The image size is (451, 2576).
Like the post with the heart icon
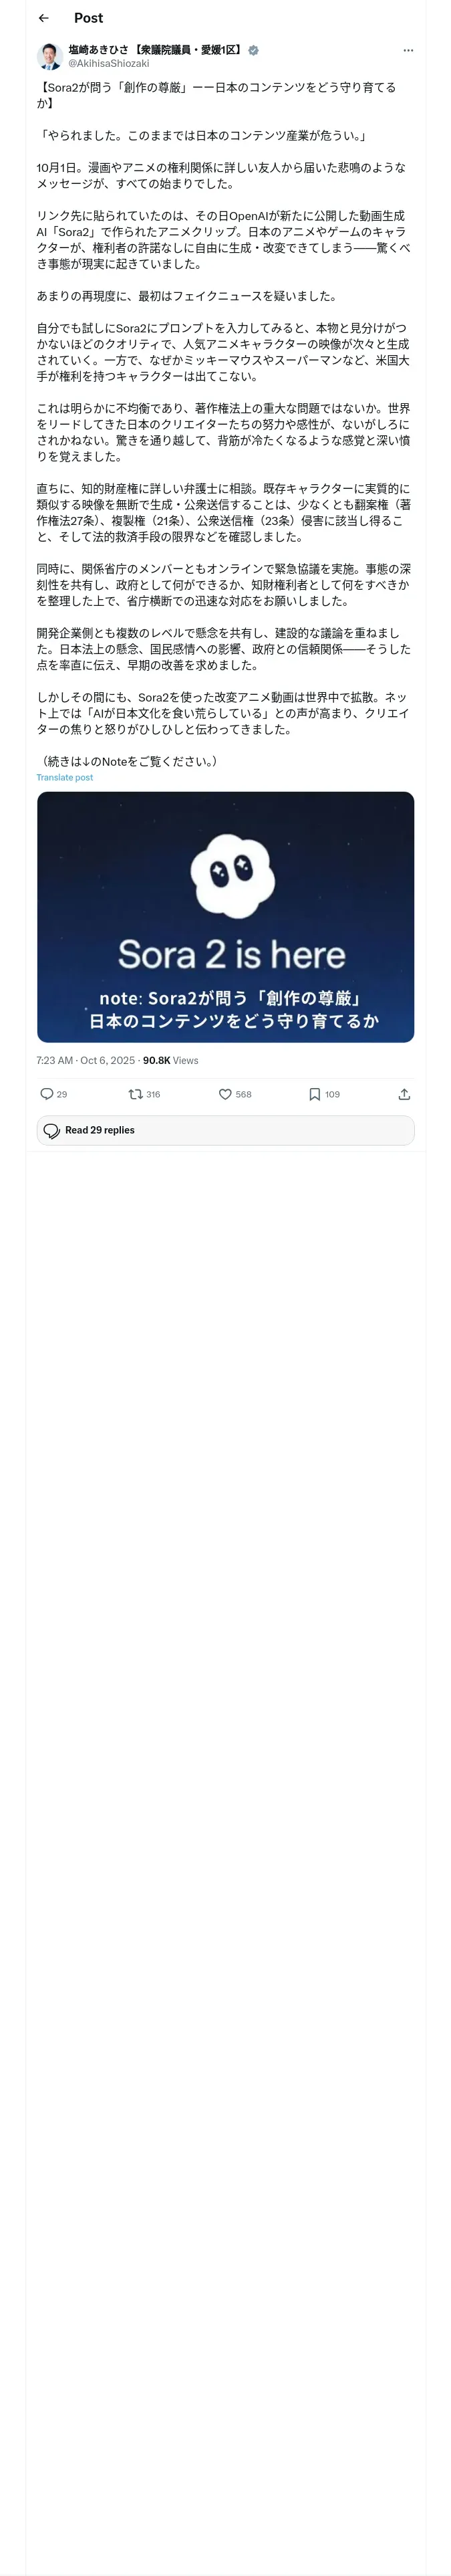[x=226, y=1094]
